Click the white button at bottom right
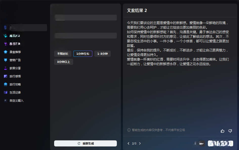 pyautogui.click(x=220, y=143)
